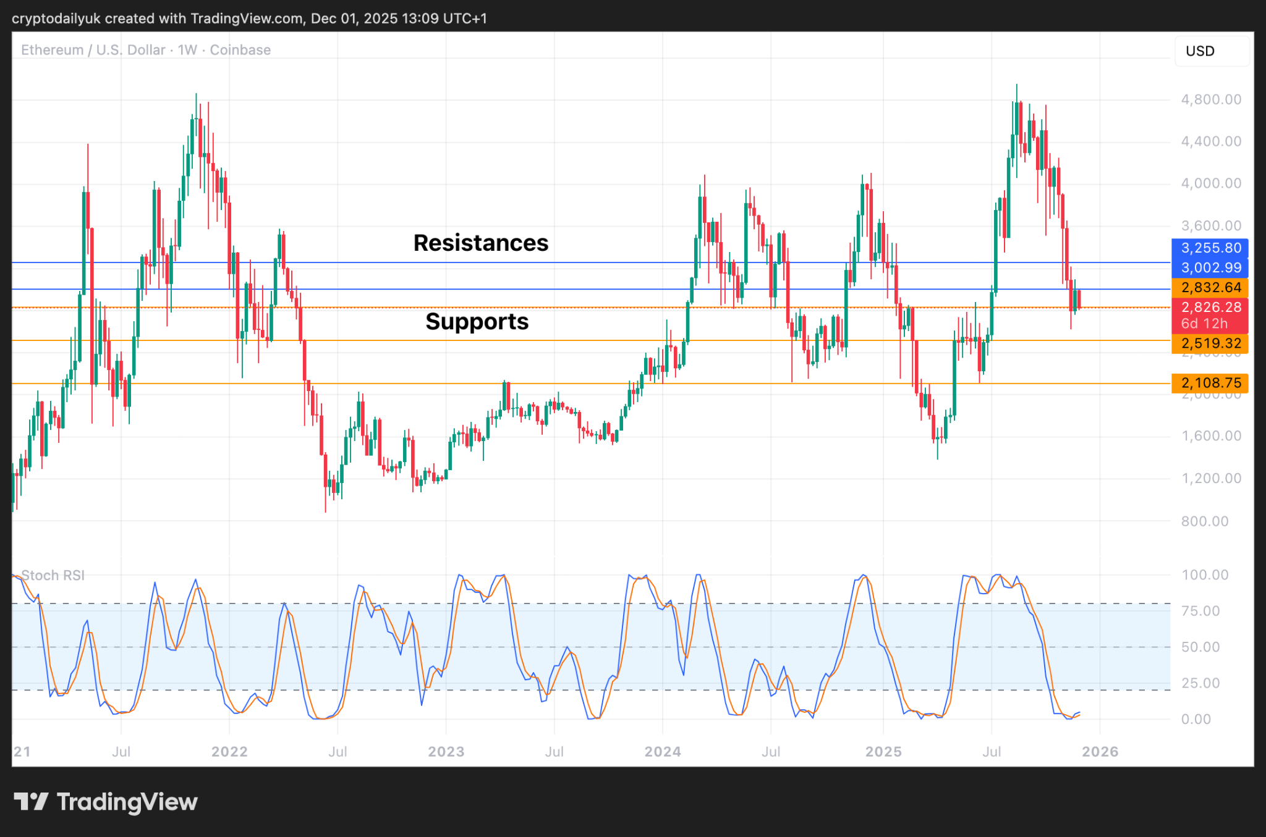Click the Supports text annotation
Image resolution: width=1266 pixels, height=837 pixels.
click(477, 321)
